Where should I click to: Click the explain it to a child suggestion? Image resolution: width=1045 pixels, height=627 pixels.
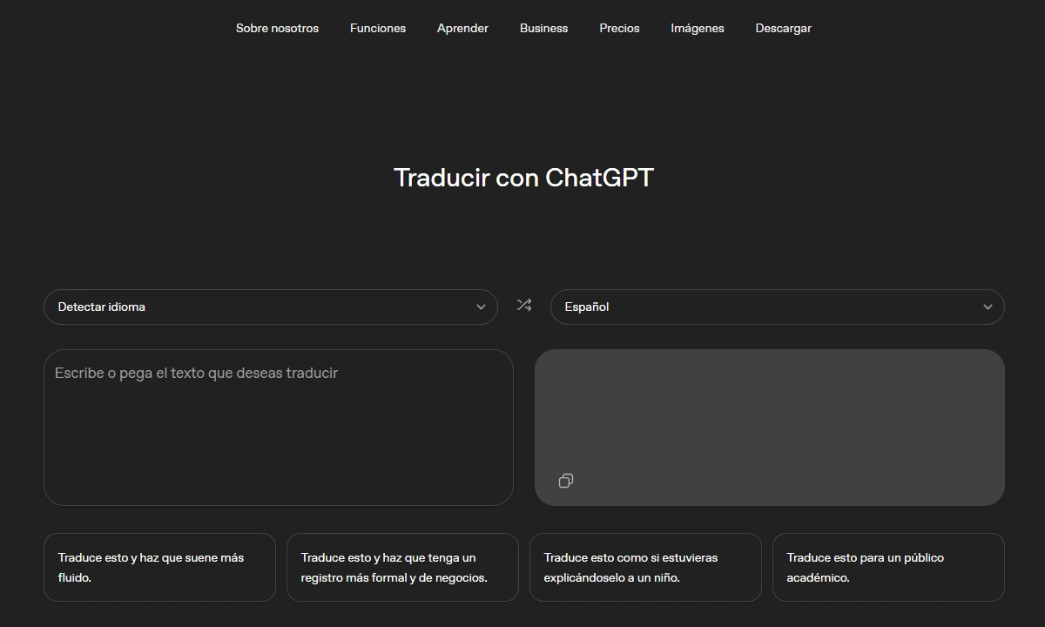[645, 567]
